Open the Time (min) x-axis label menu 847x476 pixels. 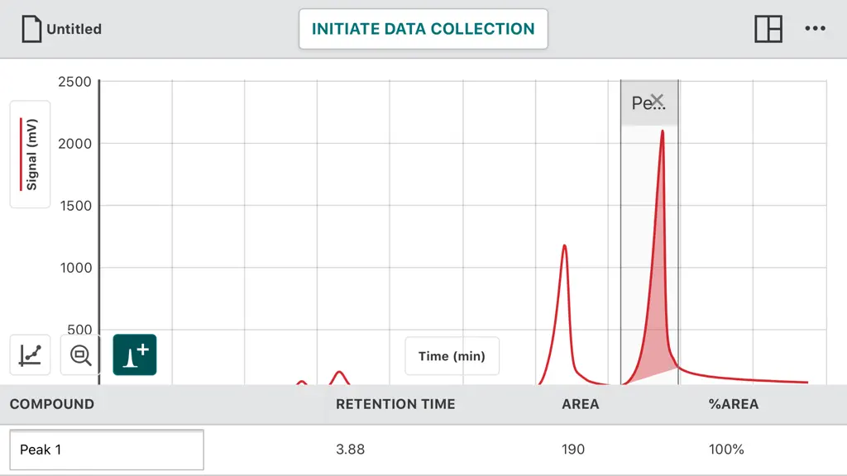click(x=452, y=356)
